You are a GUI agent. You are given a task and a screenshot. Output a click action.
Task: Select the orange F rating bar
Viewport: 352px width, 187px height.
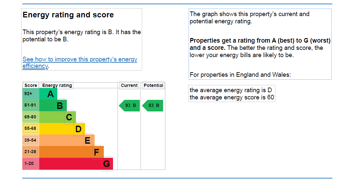71,152
